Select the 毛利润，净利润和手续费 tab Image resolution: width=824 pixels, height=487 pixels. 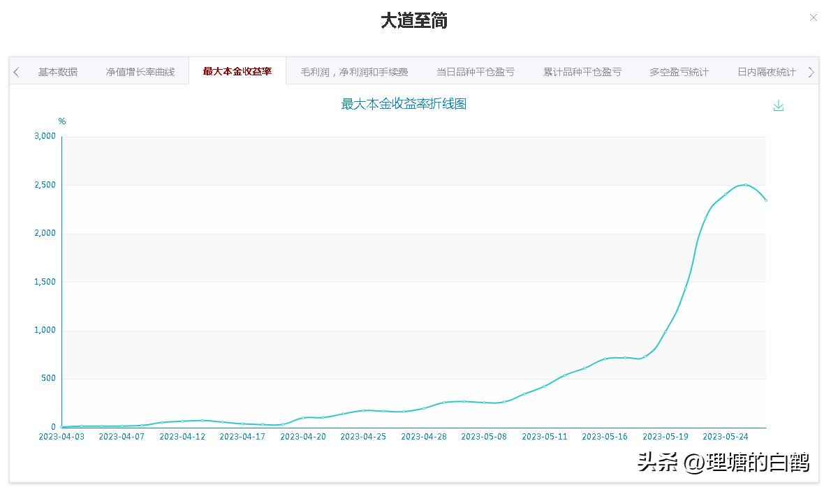click(x=353, y=71)
